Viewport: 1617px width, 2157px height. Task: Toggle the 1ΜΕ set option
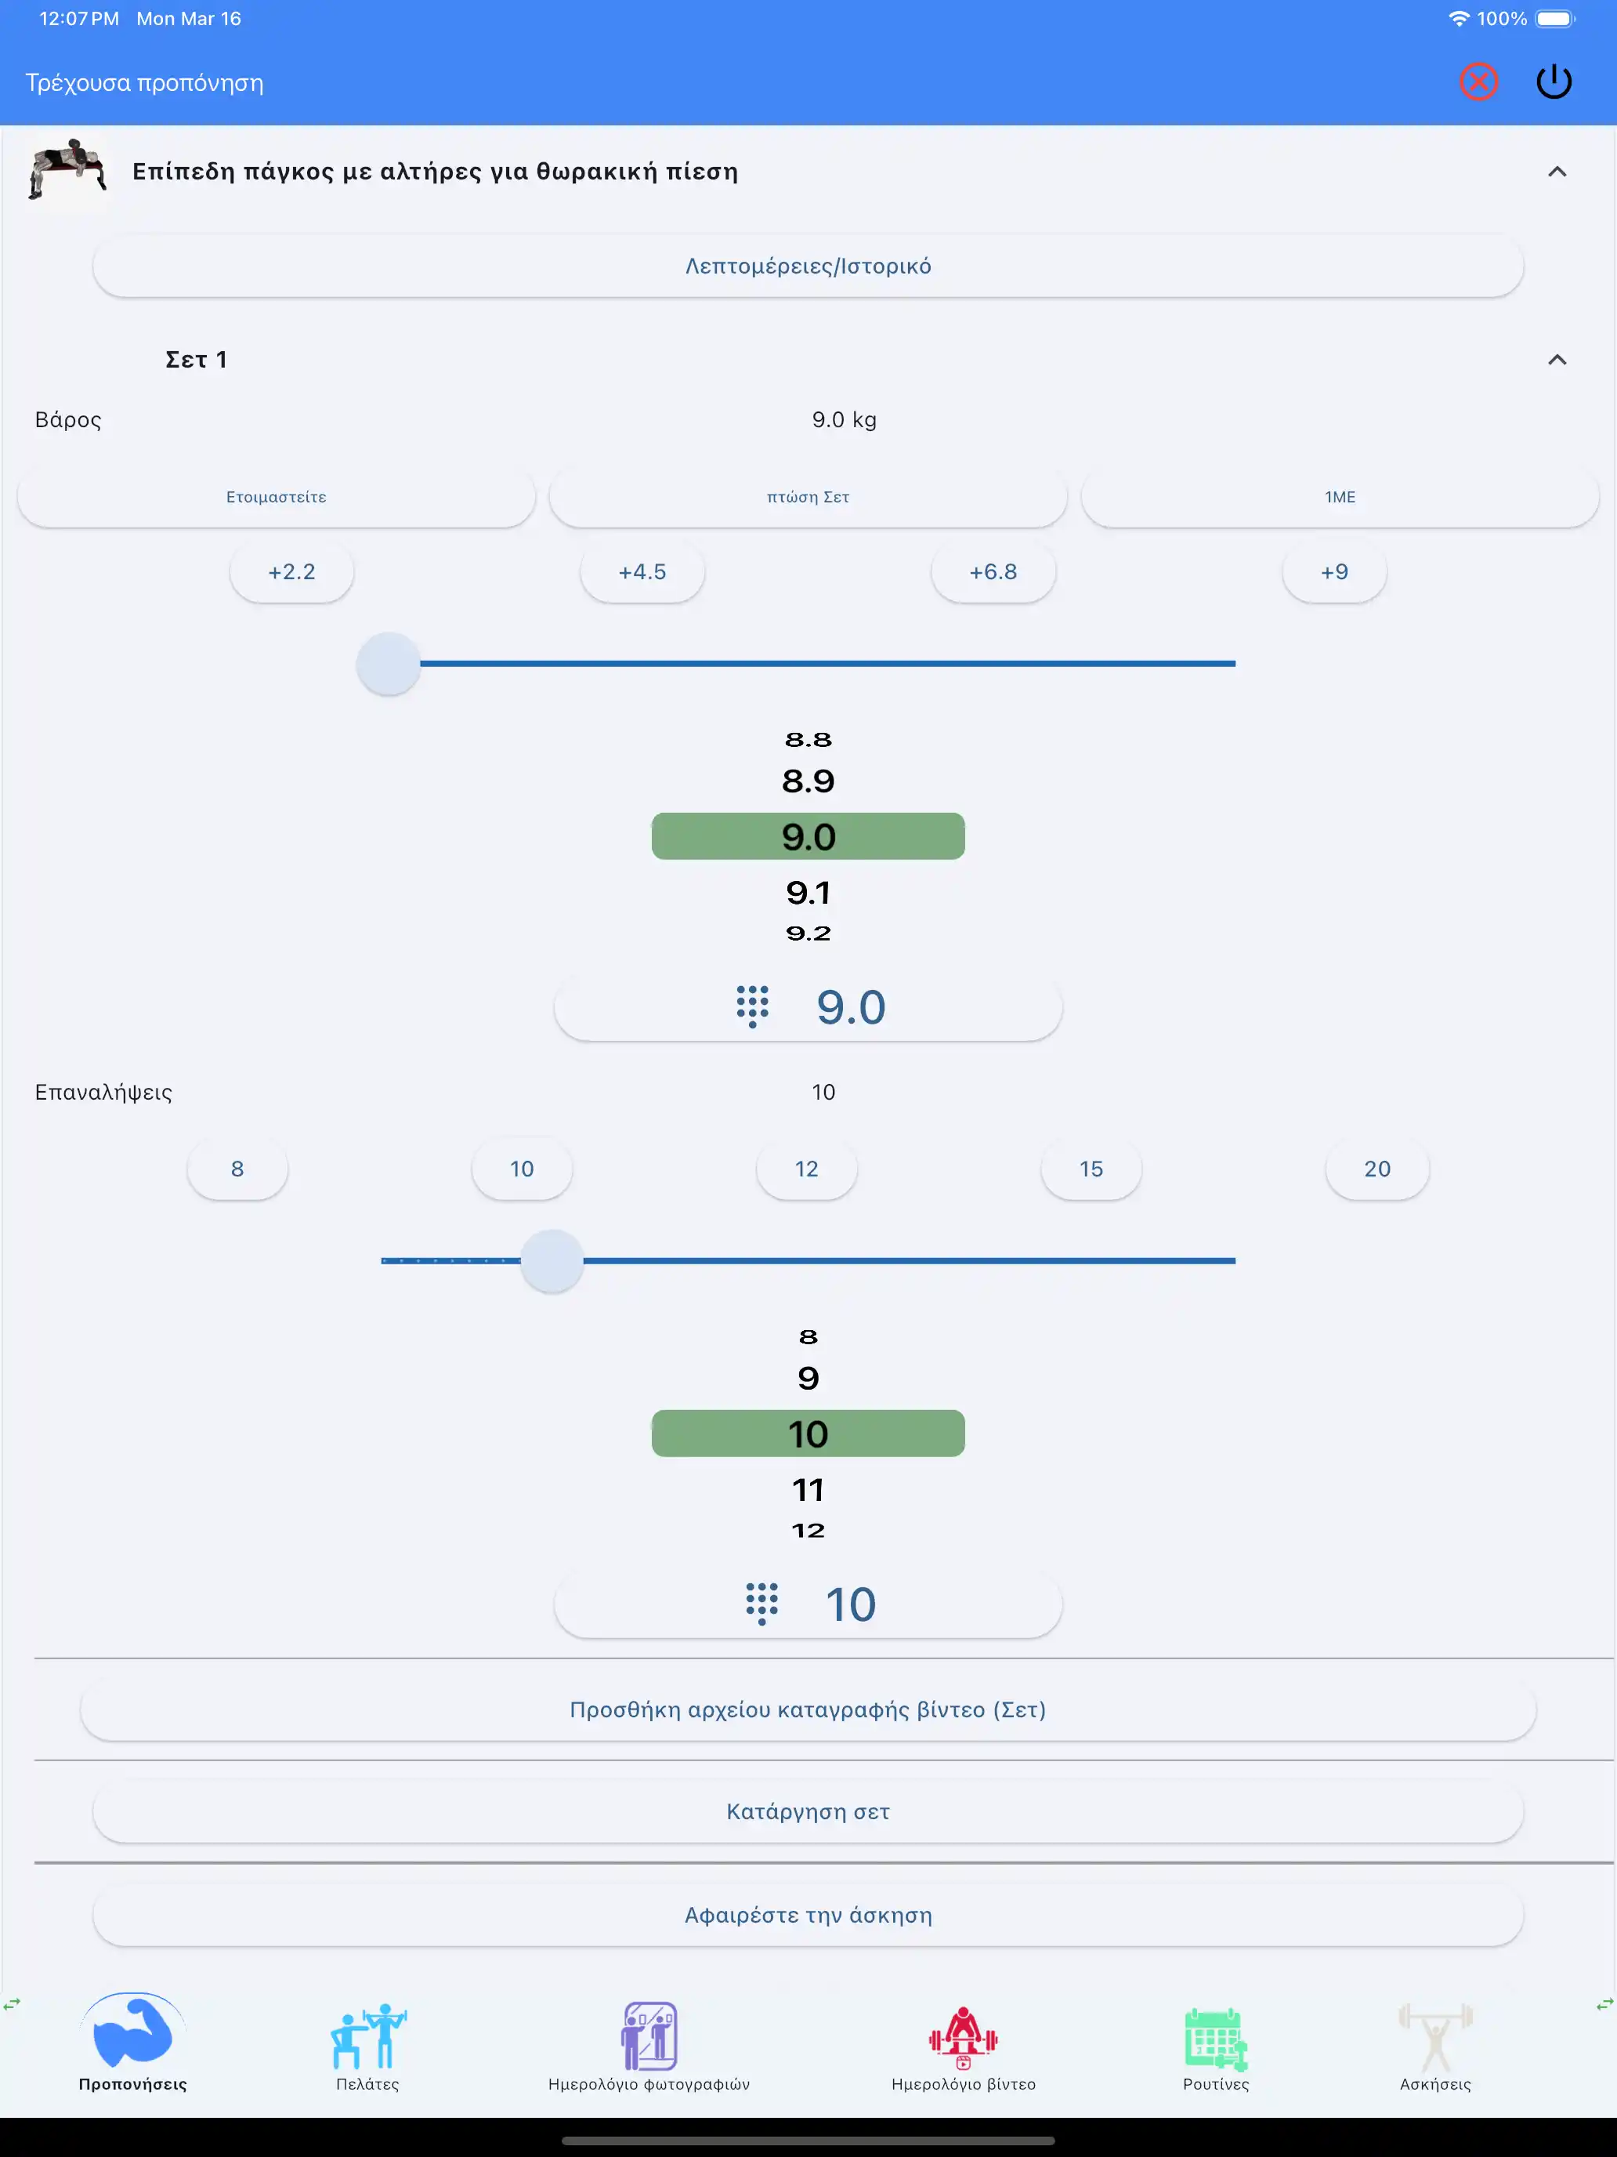coord(1339,498)
